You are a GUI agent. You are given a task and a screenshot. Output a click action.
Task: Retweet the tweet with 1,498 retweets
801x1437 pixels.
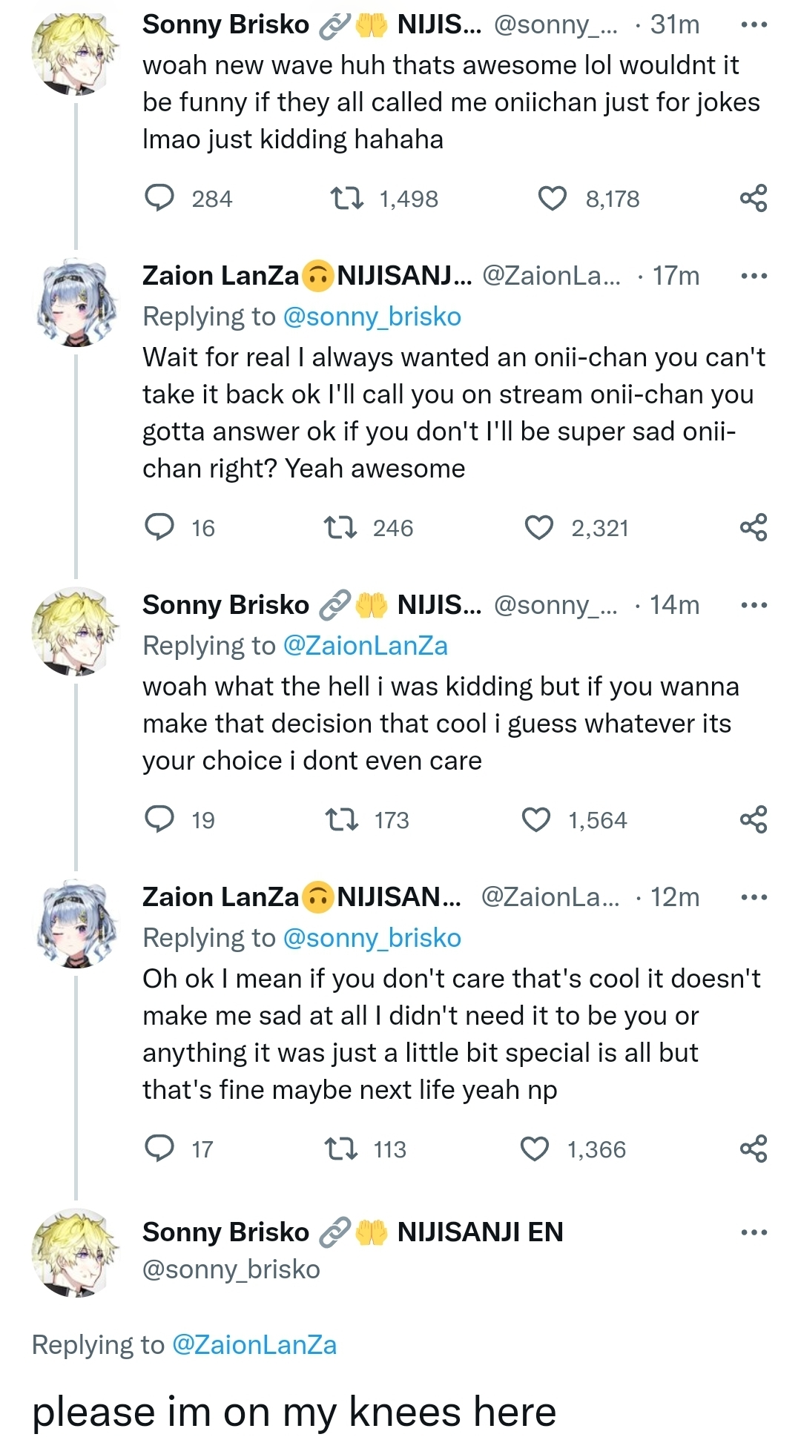click(346, 199)
